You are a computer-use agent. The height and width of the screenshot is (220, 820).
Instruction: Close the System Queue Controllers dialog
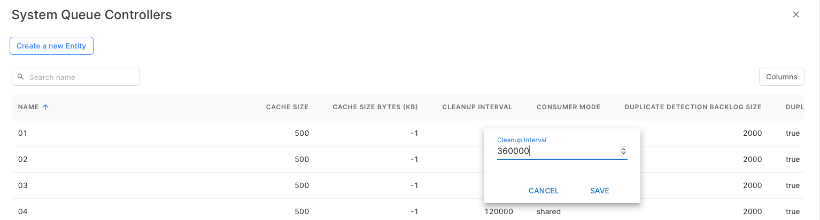[x=795, y=14]
